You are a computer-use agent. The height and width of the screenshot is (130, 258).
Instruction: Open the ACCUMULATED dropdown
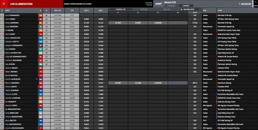(190, 9)
